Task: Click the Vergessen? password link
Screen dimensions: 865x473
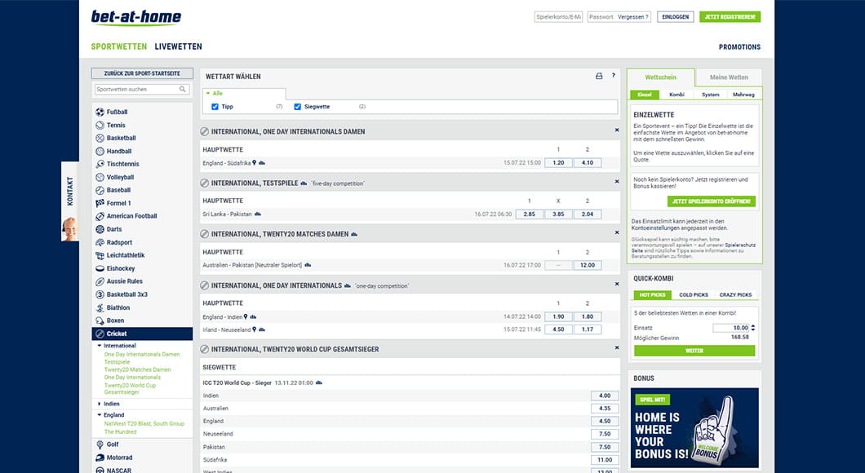Action: [632, 17]
